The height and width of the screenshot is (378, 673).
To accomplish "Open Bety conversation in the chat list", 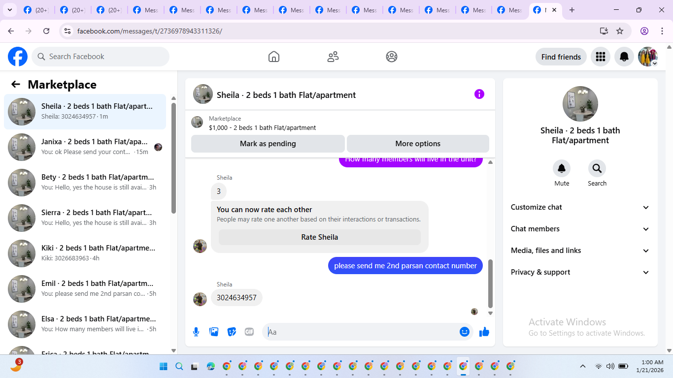I will (x=85, y=183).
